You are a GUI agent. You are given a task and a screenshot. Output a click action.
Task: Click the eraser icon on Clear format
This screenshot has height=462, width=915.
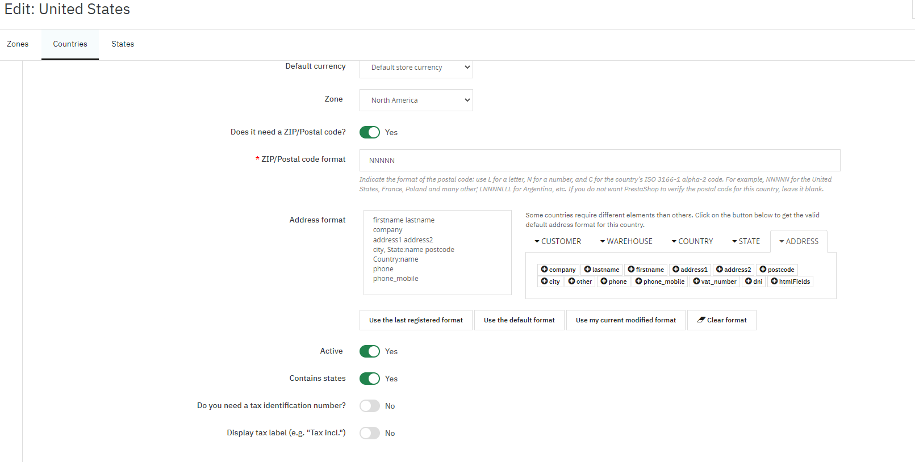pos(701,320)
